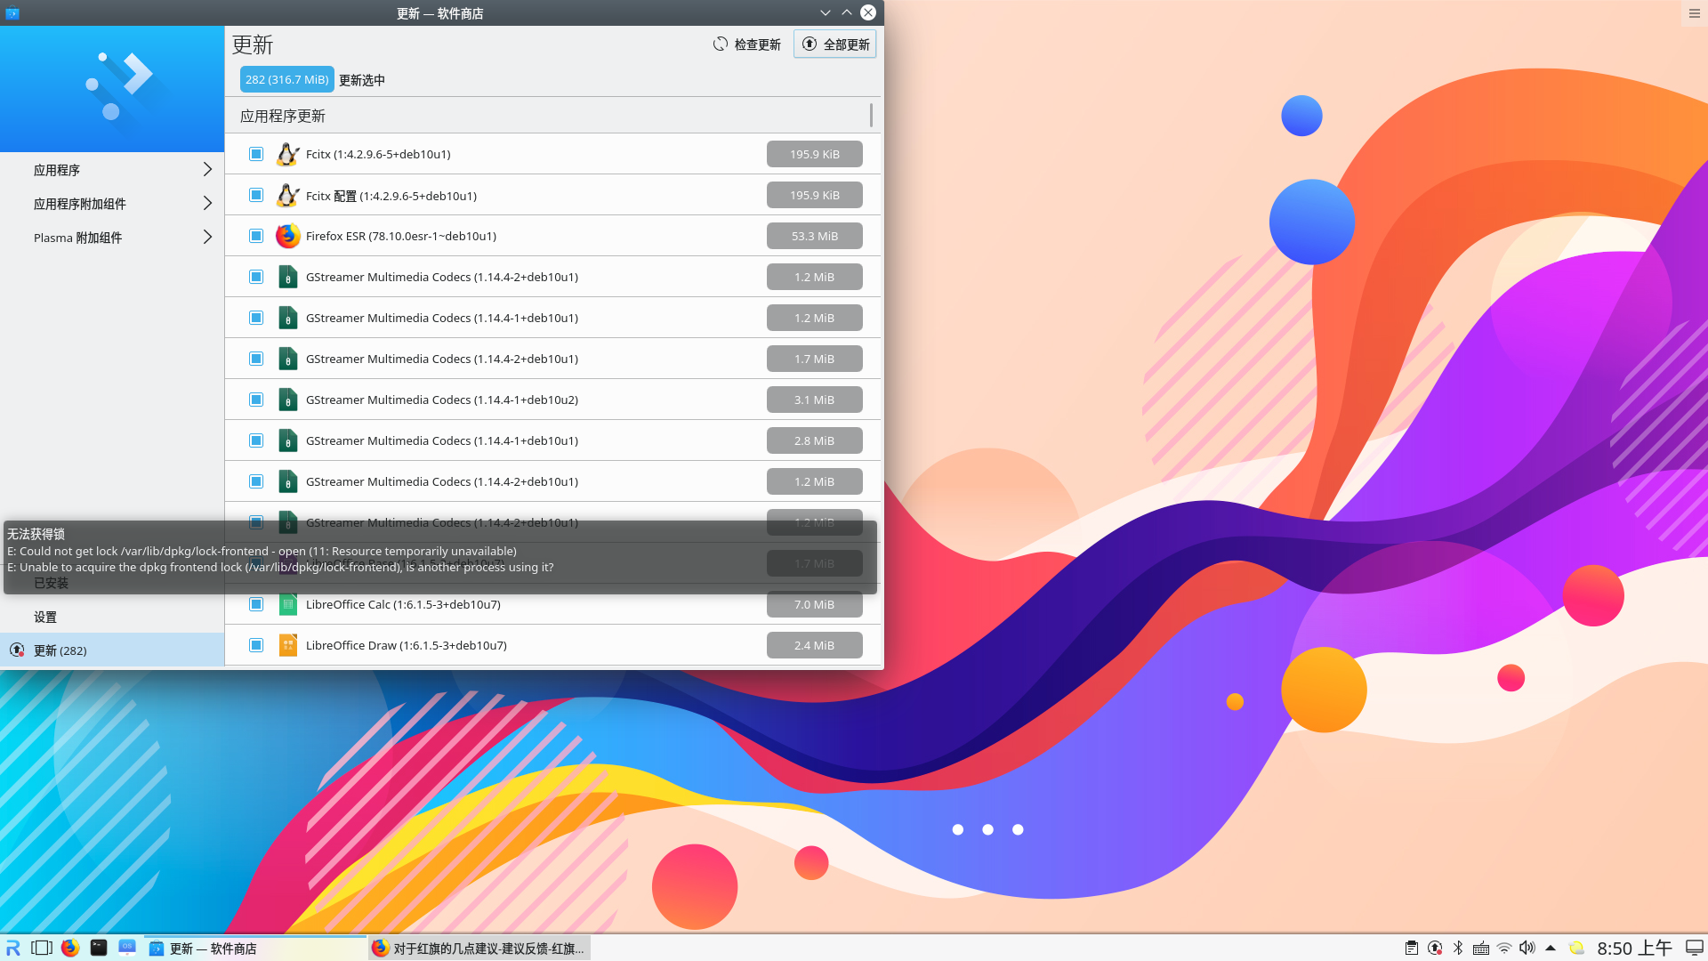
Task: Click the LibreOffice Draw icon
Action: 287,645
